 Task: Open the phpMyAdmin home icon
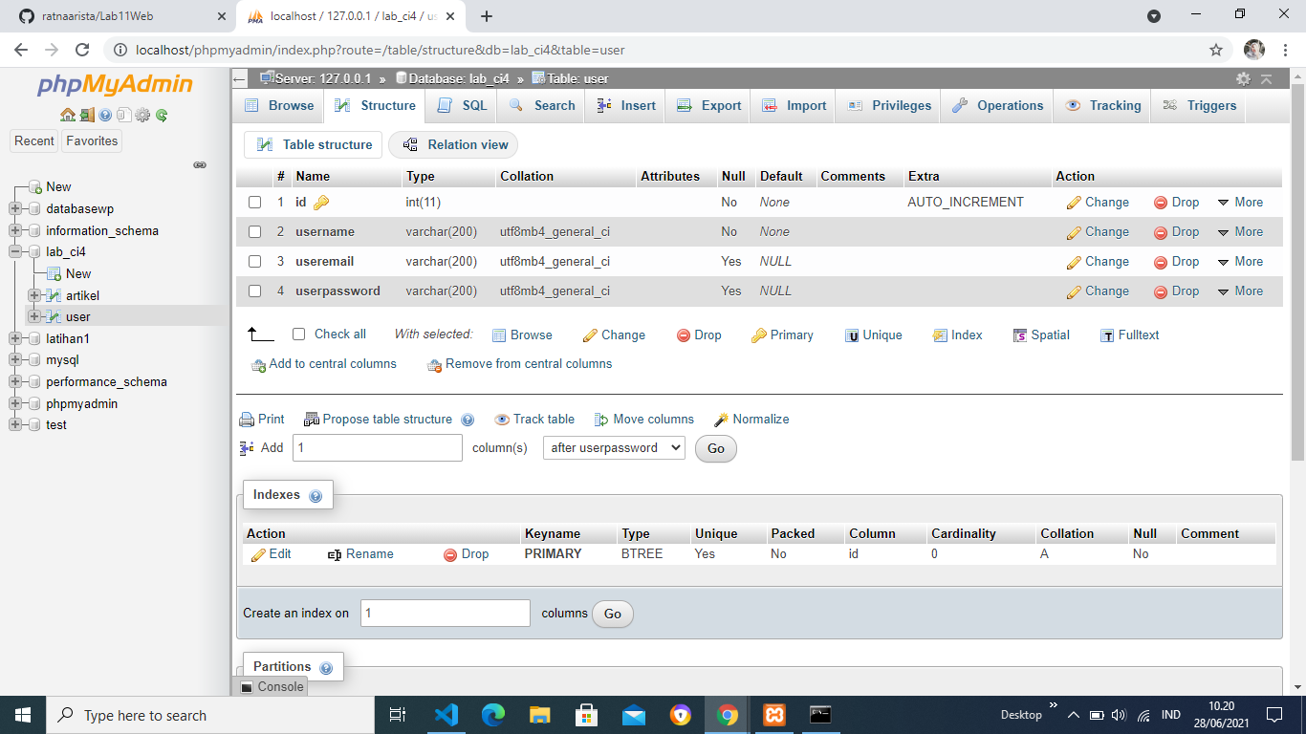(66, 114)
